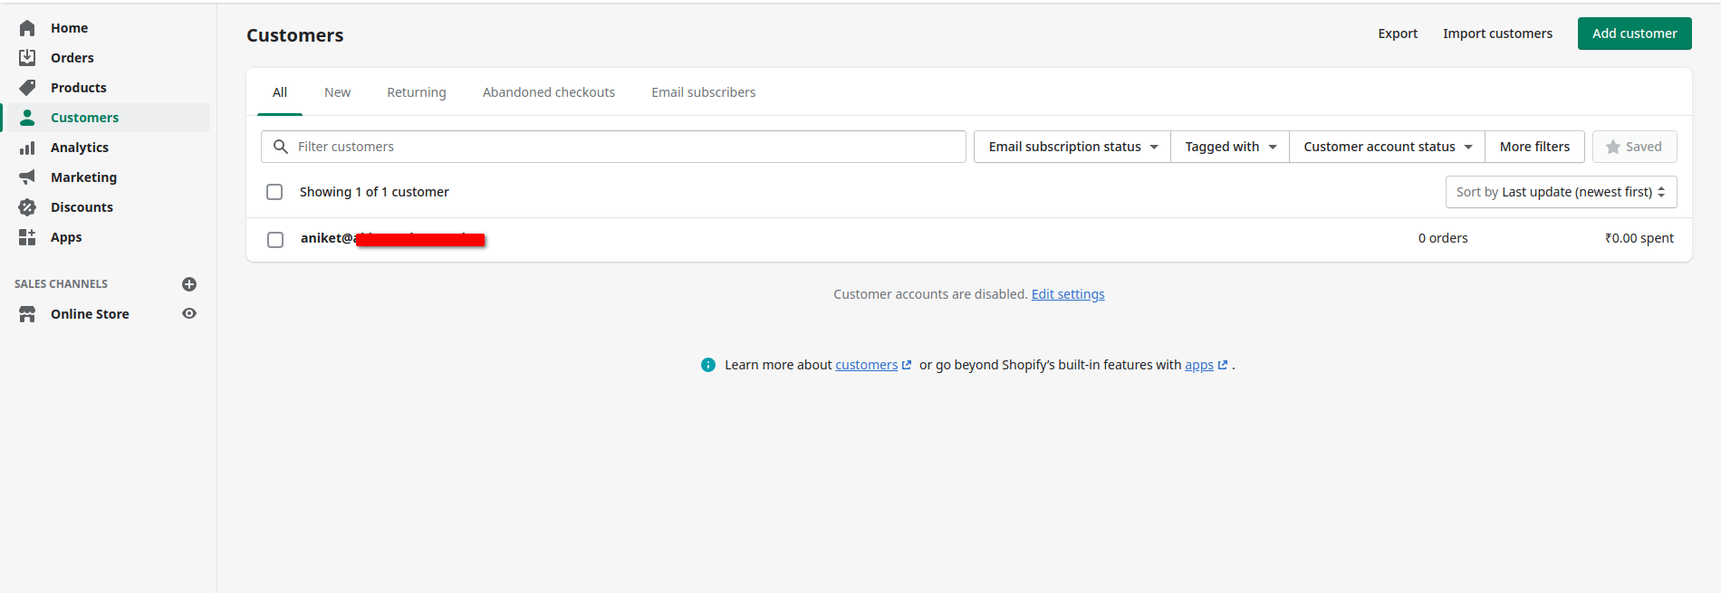Open Email subscription status filter
Viewport: 1721px width, 593px height.
(x=1072, y=147)
